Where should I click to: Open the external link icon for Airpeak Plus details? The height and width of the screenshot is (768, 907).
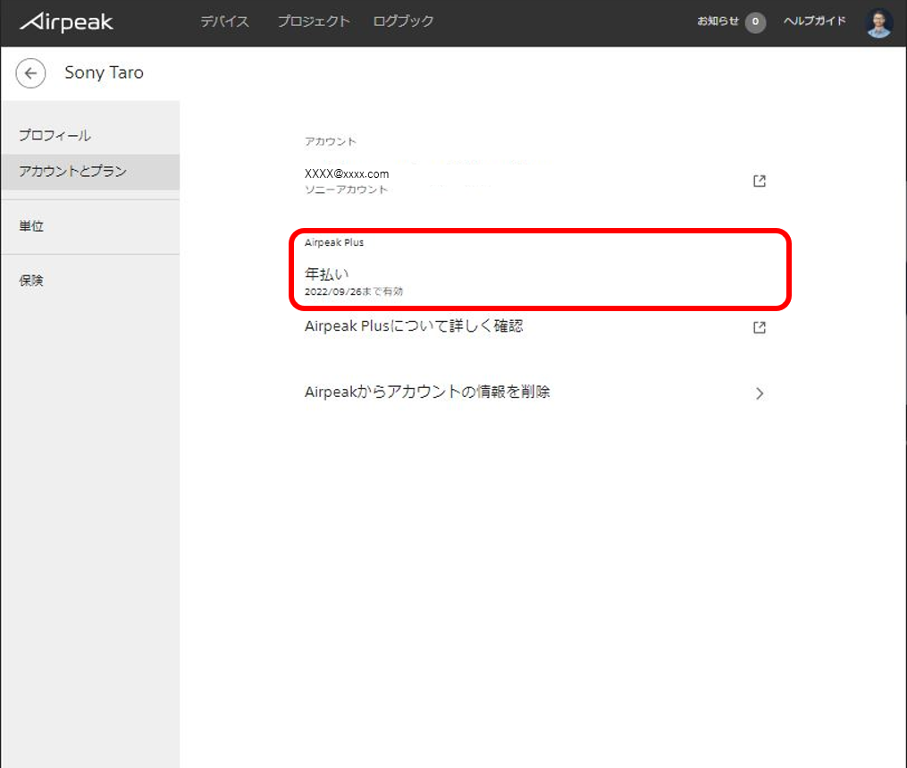pos(760,327)
